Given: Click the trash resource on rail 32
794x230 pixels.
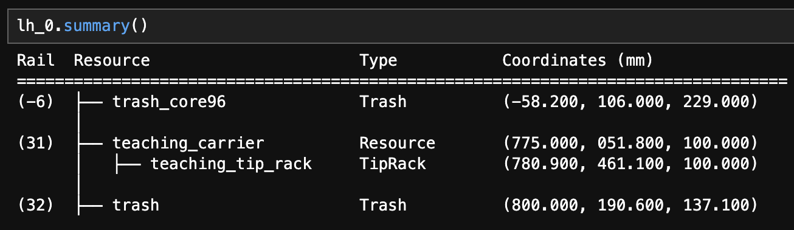Looking at the screenshot, I should point(136,205).
